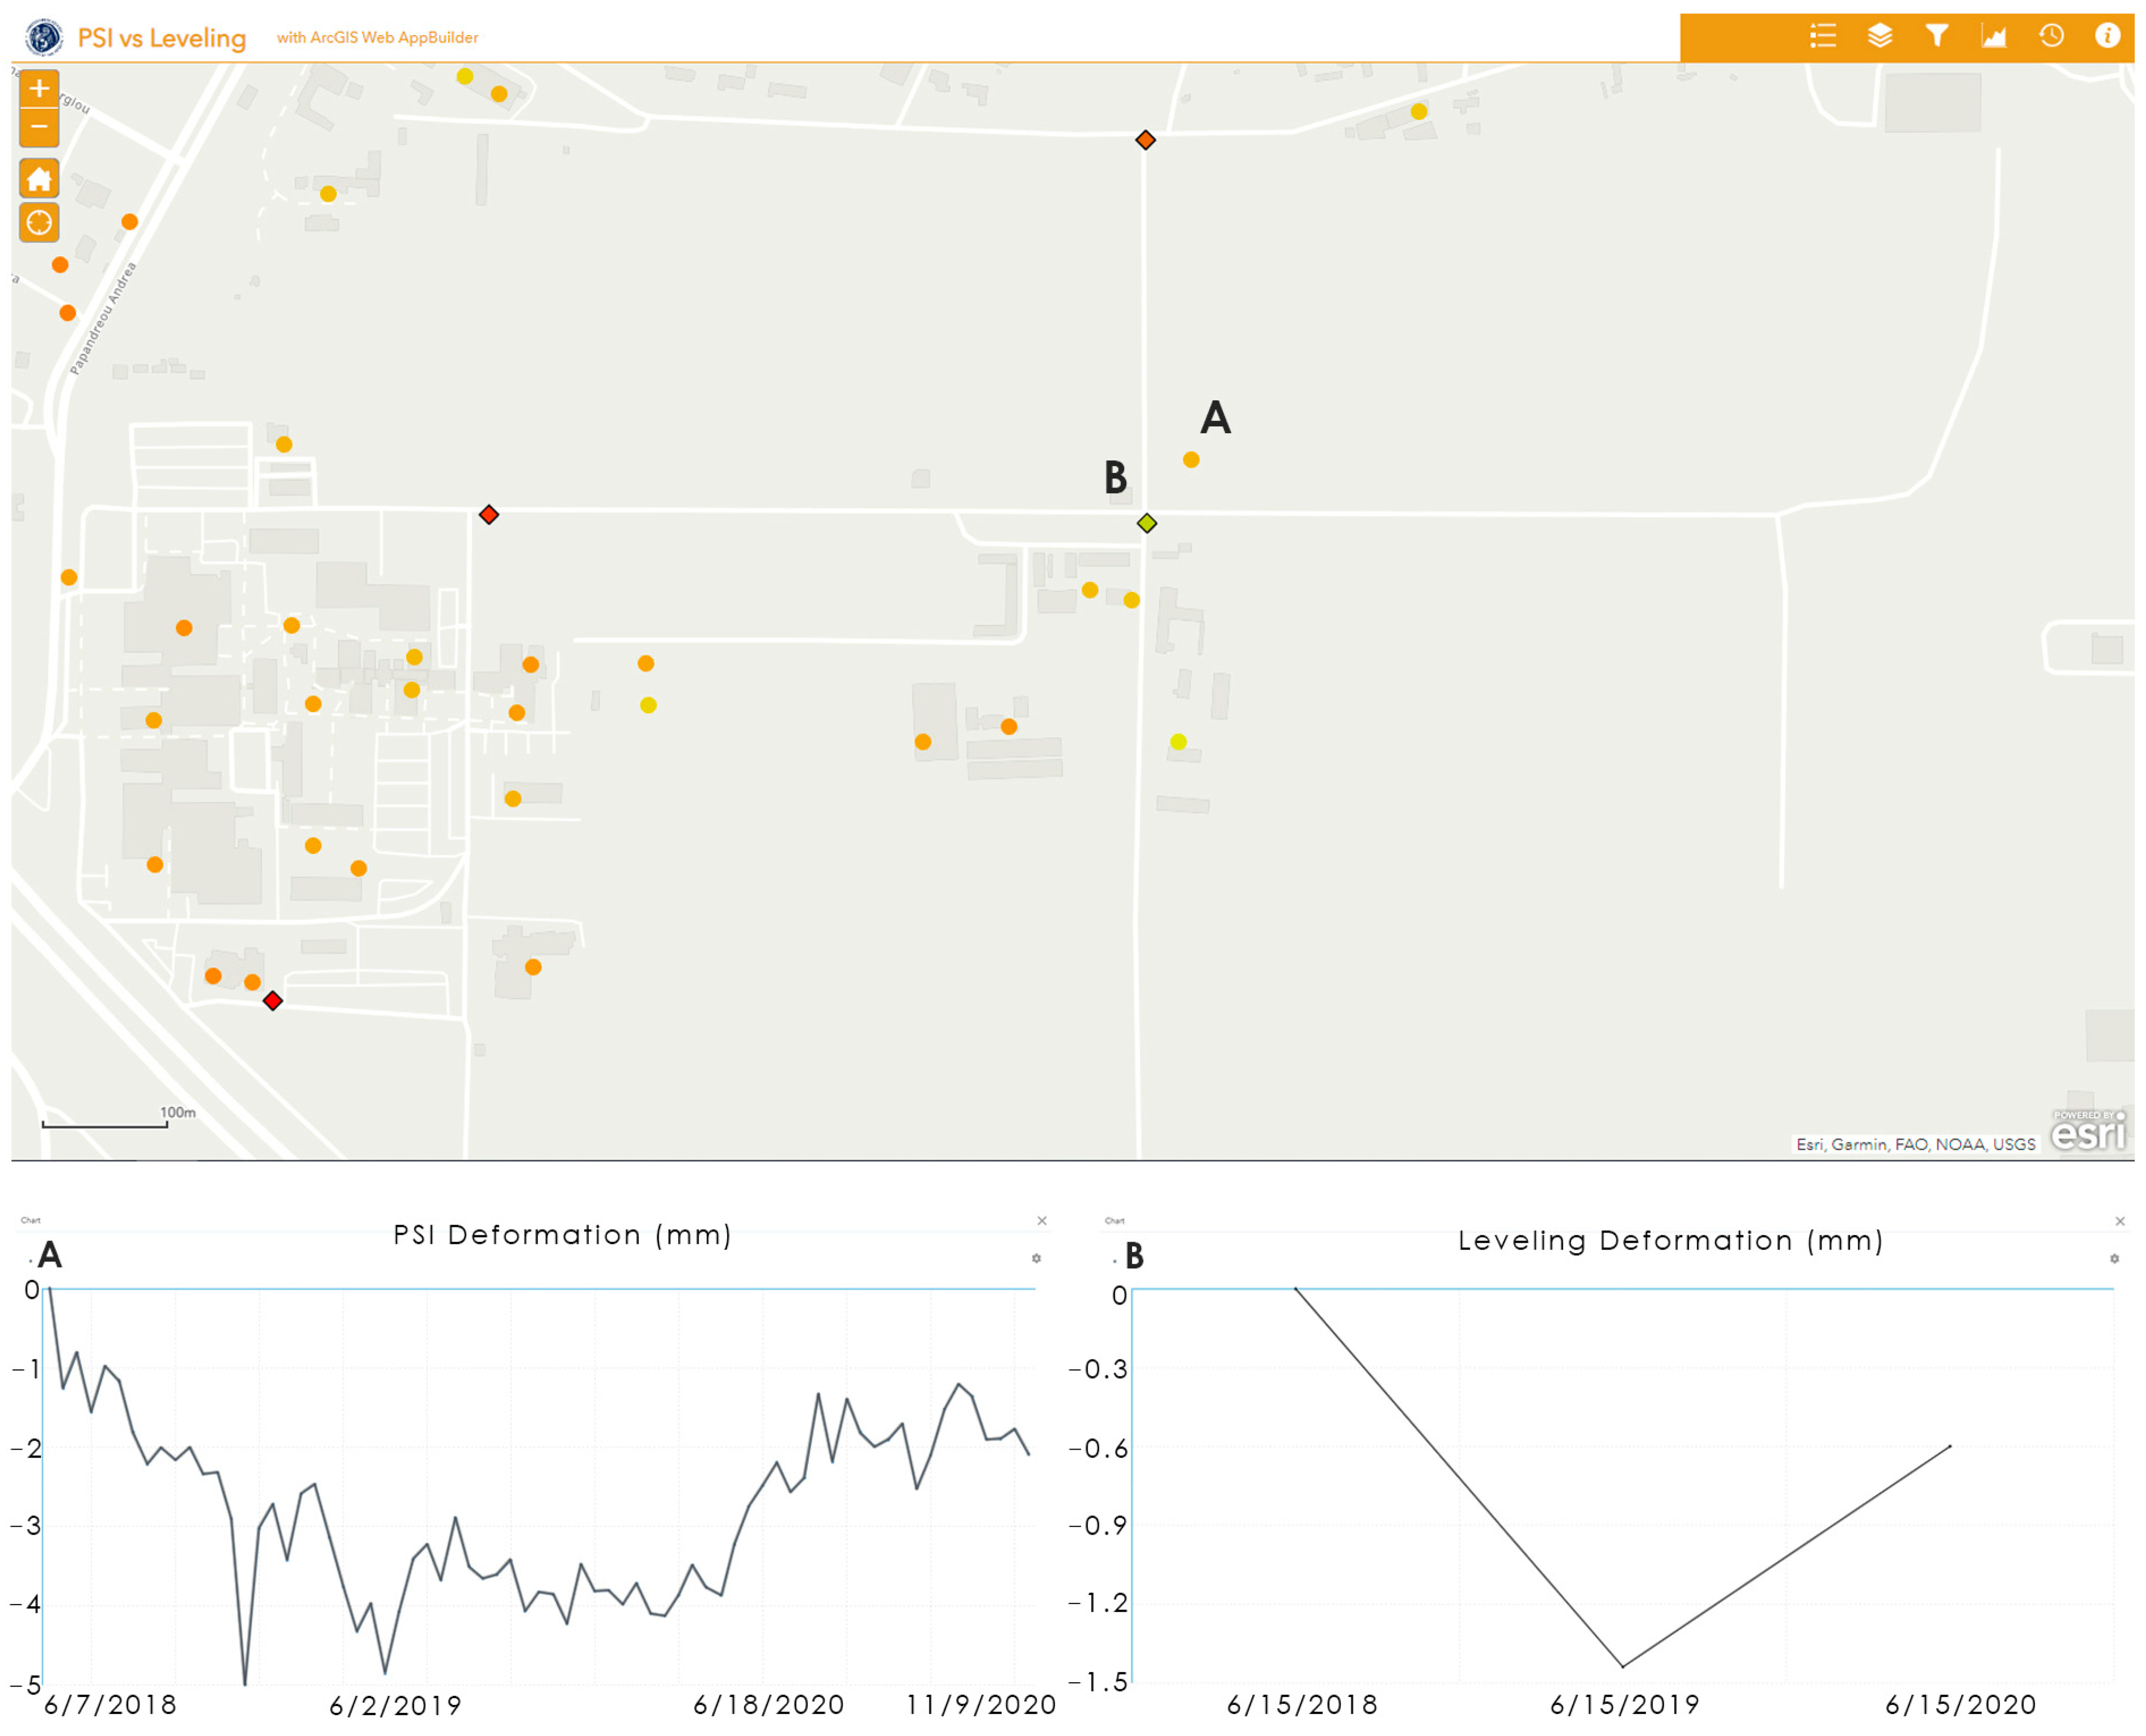The image size is (2146, 1736).
Task: Zoom in on the map
Action: click(x=39, y=89)
